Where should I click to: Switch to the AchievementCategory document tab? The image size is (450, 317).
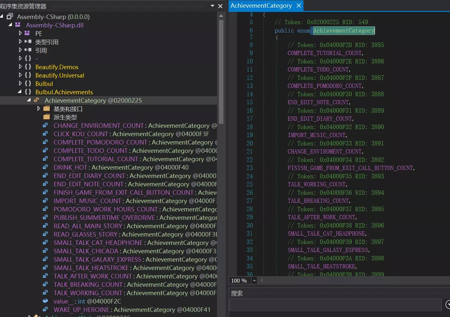tap(261, 6)
